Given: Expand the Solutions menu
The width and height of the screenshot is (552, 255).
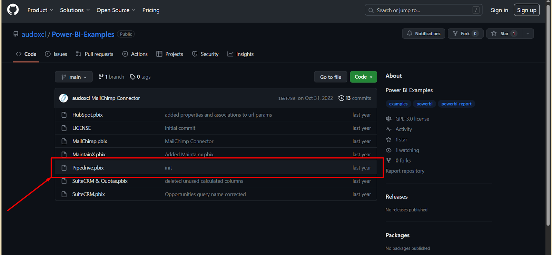Looking at the screenshot, I should click(x=75, y=10).
